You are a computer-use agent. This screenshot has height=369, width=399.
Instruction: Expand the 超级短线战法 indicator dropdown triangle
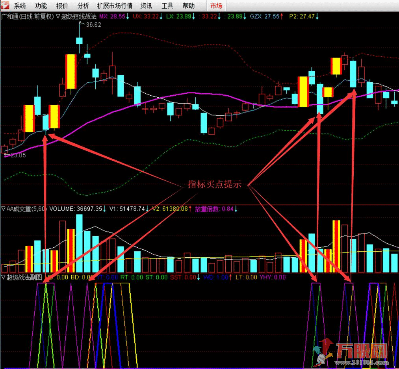58,17
